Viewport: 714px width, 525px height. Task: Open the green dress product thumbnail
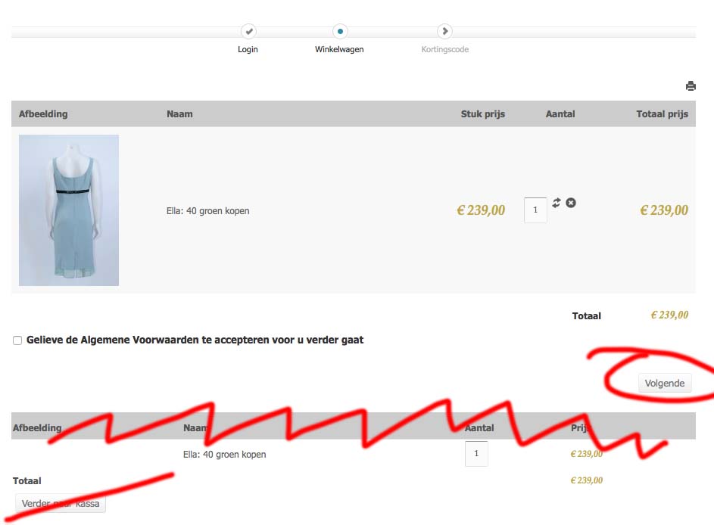[69, 210]
